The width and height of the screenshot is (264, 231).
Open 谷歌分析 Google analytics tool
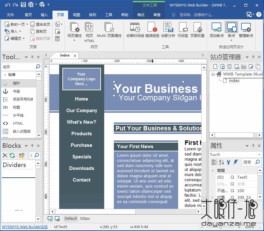click(168, 30)
